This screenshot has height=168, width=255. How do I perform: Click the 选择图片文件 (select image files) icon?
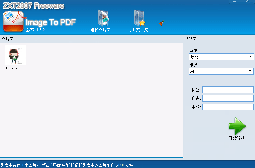coord(103,18)
